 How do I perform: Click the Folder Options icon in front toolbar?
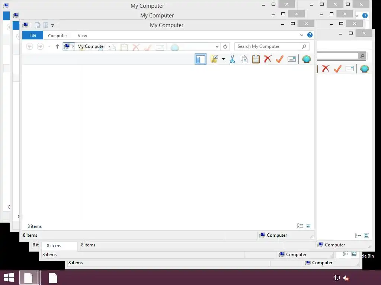point(214,59)
